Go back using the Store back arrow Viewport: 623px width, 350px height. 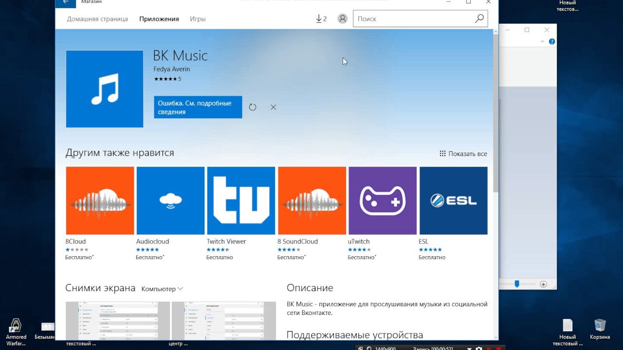coord(66,2)
